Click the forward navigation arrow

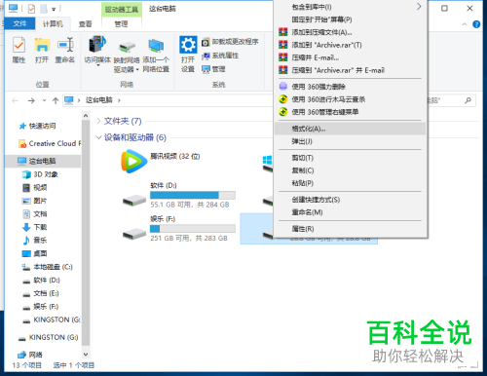pos(31,100)
